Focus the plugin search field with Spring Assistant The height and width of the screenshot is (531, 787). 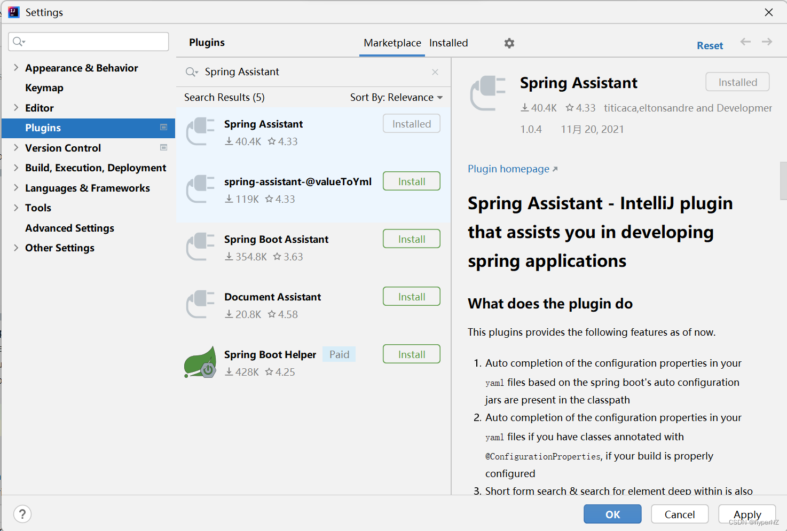(313, 72)
